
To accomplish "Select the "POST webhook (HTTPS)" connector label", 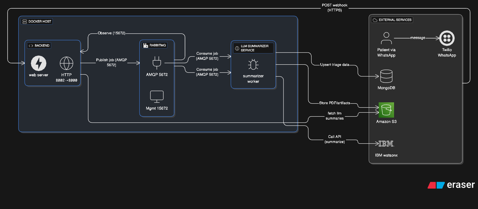I will [334, 8].
